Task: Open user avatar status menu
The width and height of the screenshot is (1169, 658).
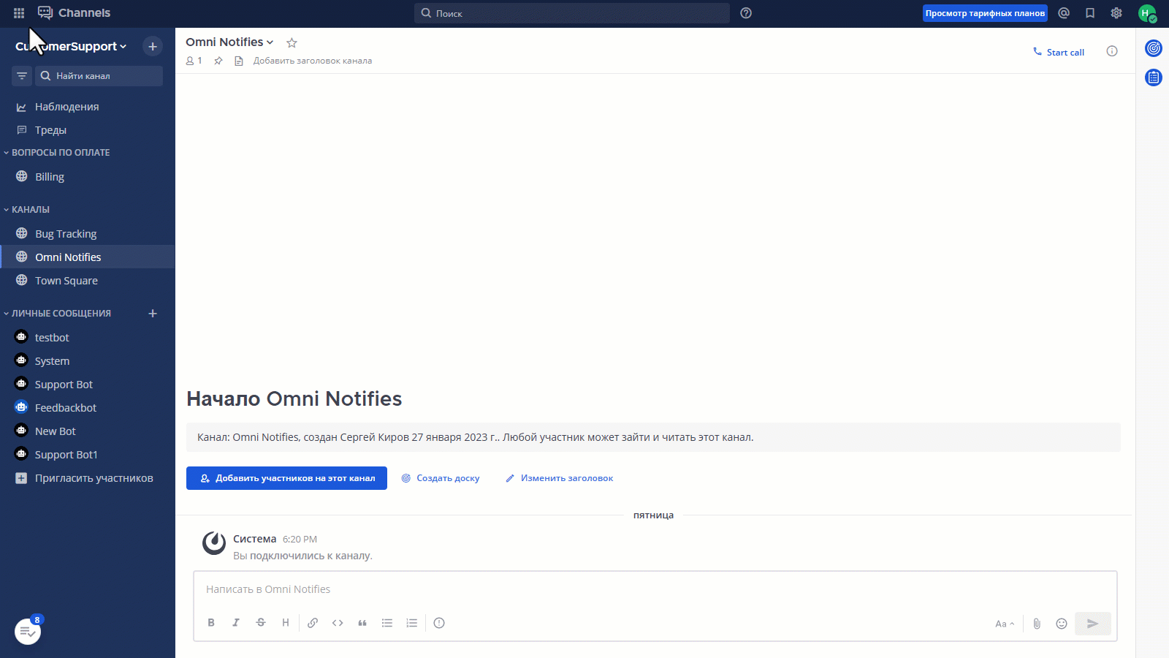Action: coord(1147,13)
